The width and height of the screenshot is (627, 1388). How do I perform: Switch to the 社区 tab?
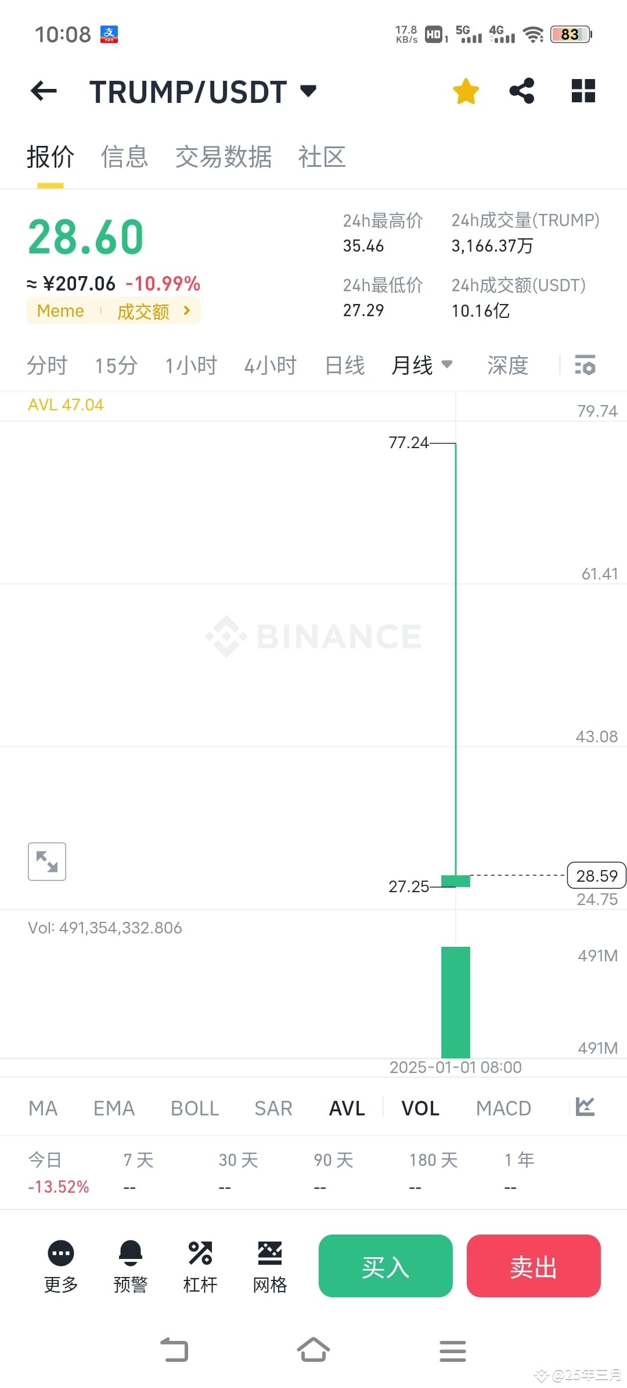pos(322,157)
